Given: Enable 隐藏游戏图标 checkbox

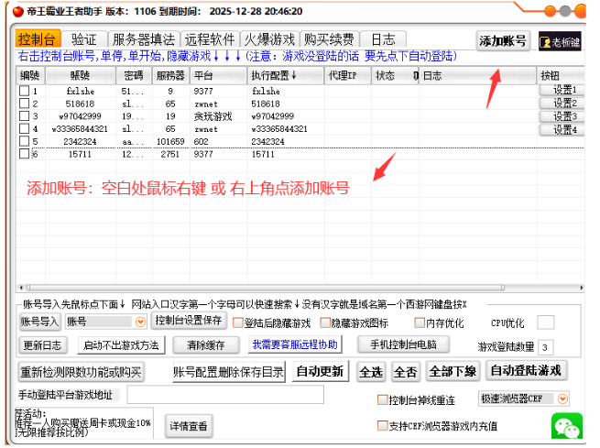Looking at the screenshot, I should [x=325, y=322].
